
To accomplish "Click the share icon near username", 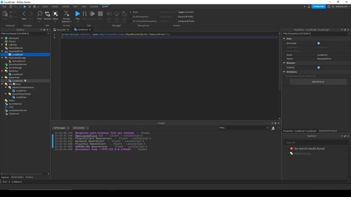I will point(333,7).
